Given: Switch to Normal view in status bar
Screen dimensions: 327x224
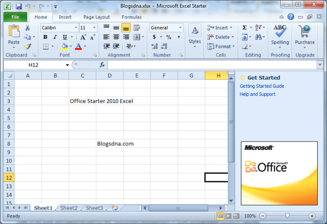Looking at the screenshot, I should tap(220, 216).
